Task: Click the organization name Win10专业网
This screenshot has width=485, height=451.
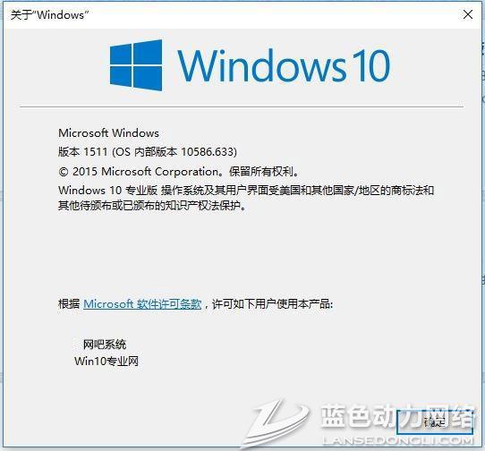Action: click(106, 361)
